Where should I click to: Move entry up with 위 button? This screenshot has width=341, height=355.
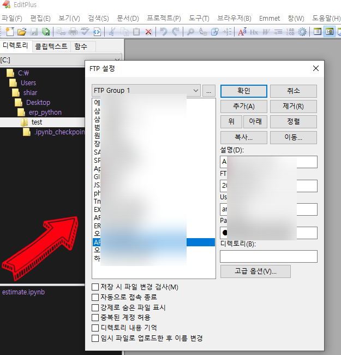pos(231,122)
